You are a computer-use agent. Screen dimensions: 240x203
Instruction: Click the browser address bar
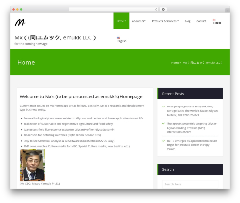pos(114,9)
